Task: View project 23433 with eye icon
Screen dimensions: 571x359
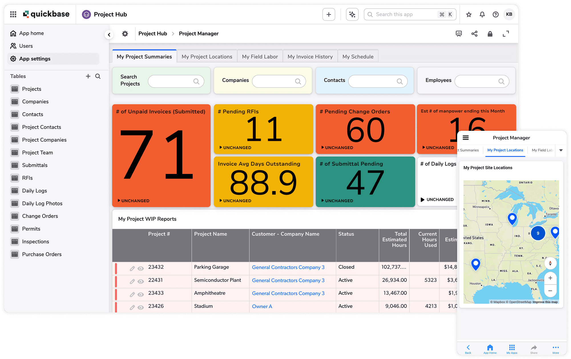Action: [141, 294]
